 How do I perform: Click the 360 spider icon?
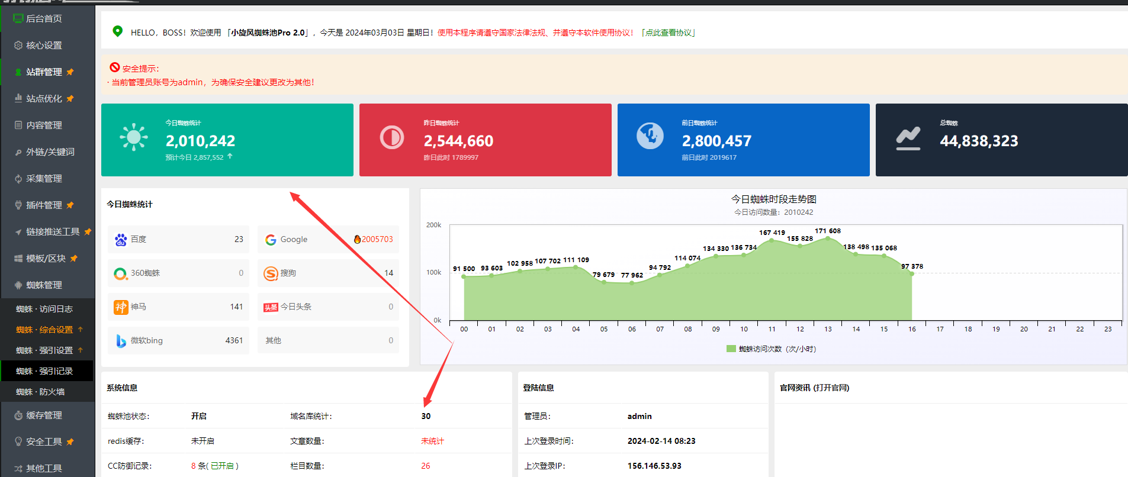coord(120,273)
